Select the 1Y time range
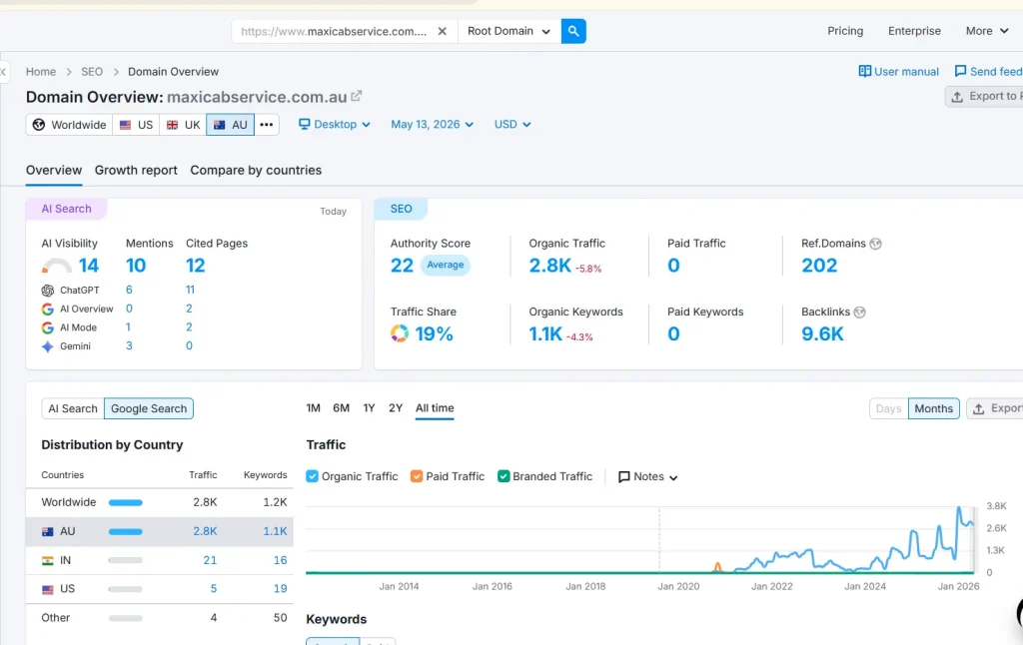 (x=369, y=408)
